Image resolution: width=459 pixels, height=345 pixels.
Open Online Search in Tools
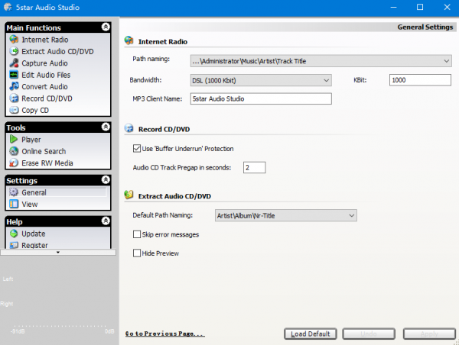44,151
